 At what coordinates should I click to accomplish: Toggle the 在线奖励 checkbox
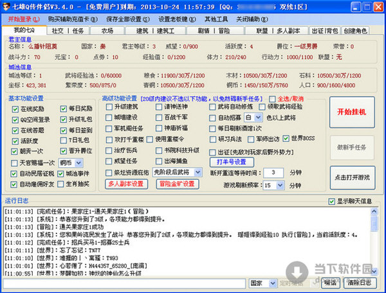coord(15,109)
